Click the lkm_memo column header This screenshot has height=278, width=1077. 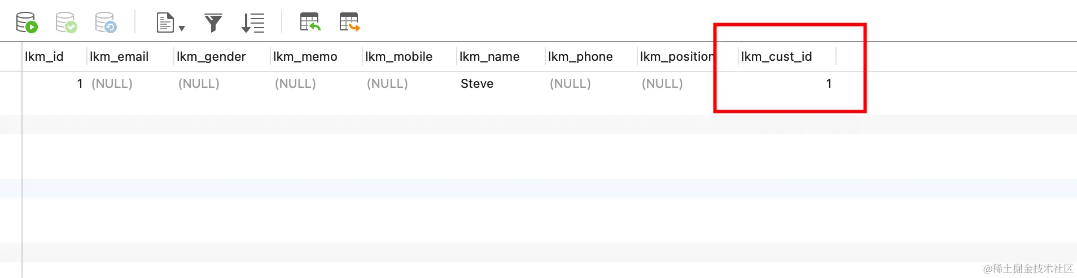[305, 56]
